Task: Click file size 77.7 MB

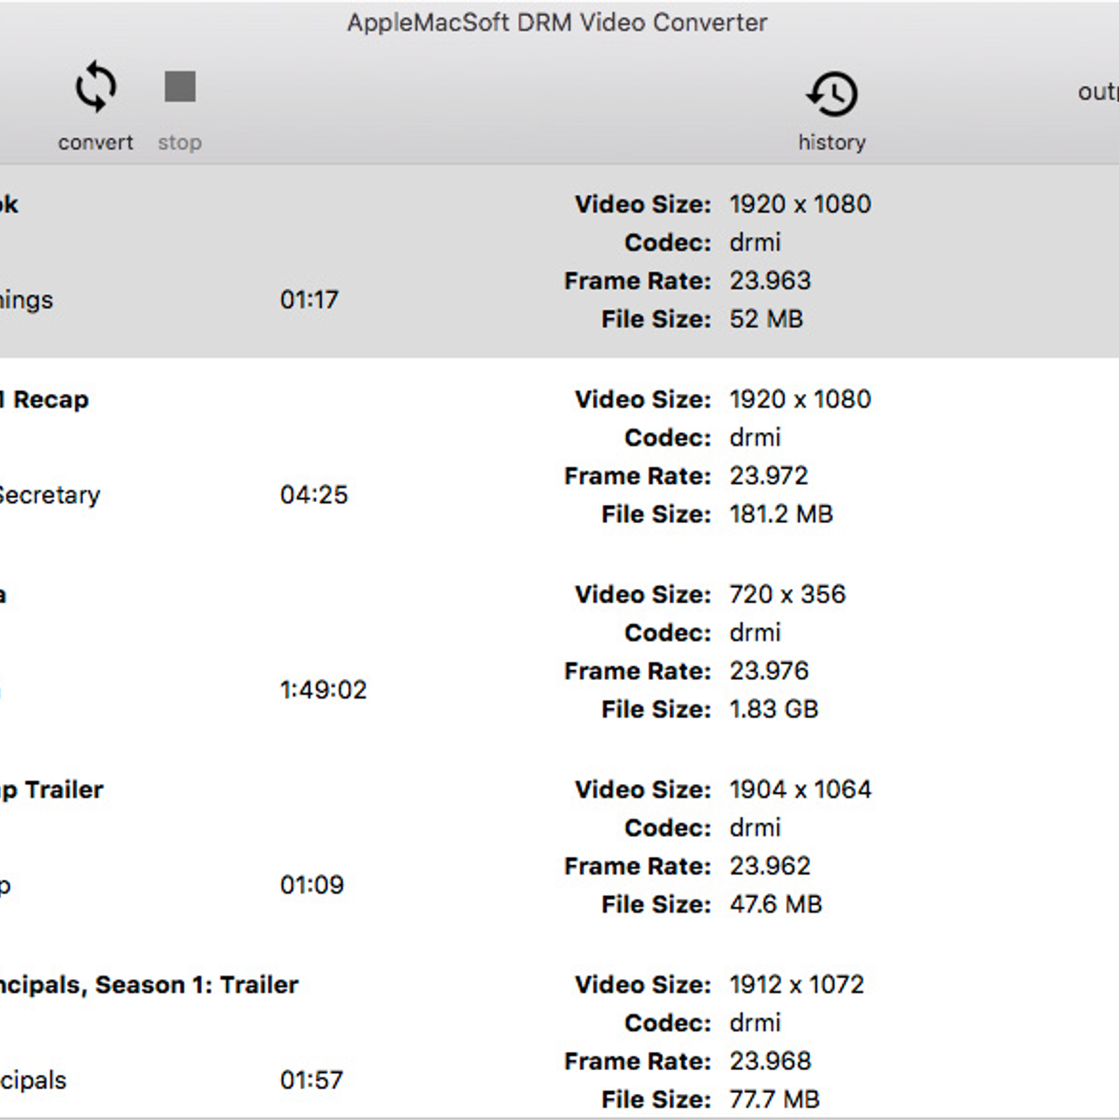Action: pyautogui.click(x=774, y=1100)
